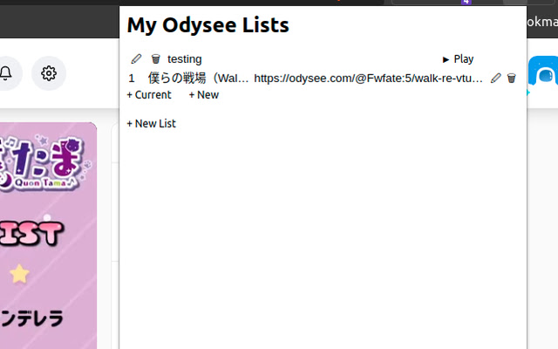
Task: Open the notifications bell icon
Action: (7, 73)
